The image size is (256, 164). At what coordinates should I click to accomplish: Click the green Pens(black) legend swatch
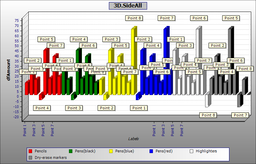click(x=71, y=151)
